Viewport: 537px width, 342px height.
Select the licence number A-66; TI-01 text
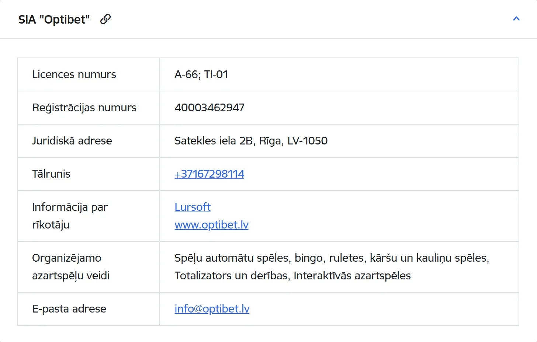[201, 74]
